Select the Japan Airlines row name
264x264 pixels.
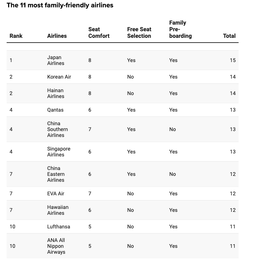click(x=56, y=60)
